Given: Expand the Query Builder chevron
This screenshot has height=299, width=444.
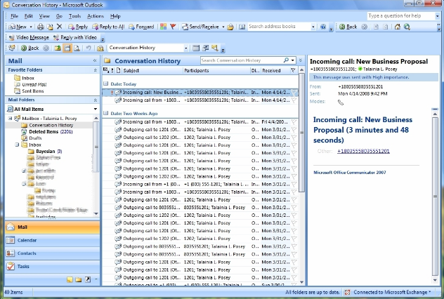Looking at the screenshot, I should coord(301,60).
